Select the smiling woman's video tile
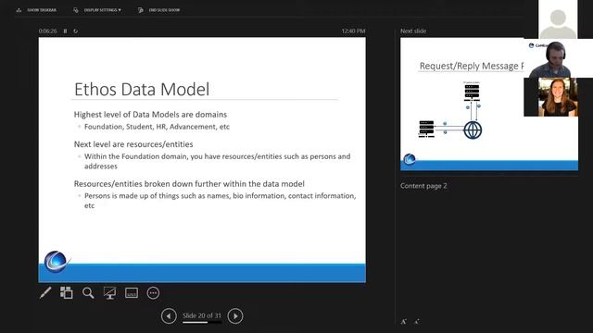 click(x=558, y=97)
